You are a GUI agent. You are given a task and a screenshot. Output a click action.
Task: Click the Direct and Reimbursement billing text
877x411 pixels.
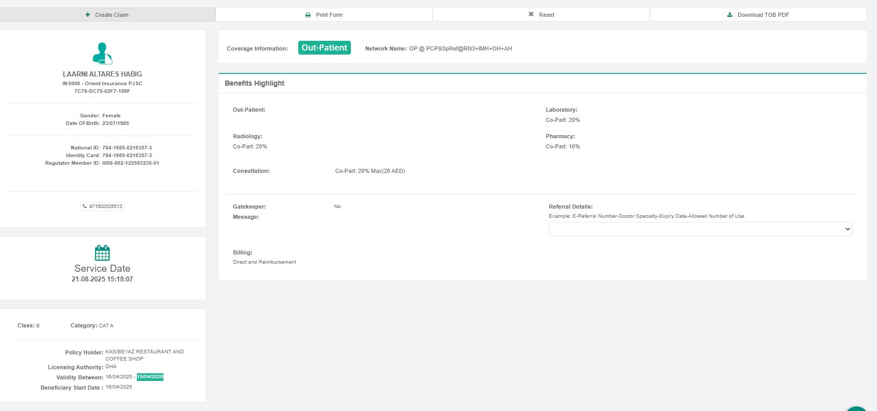[265, 262]
